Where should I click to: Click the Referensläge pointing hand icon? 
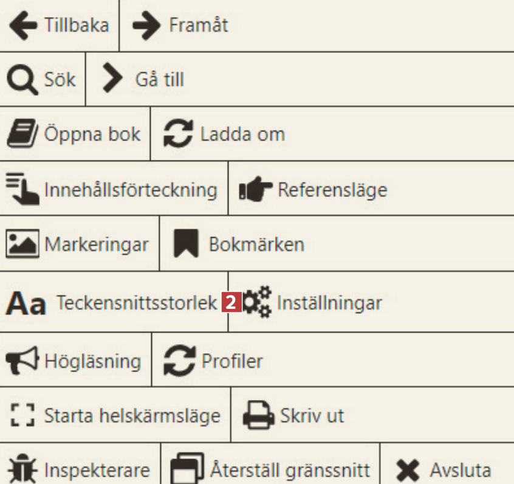point(255,190)
